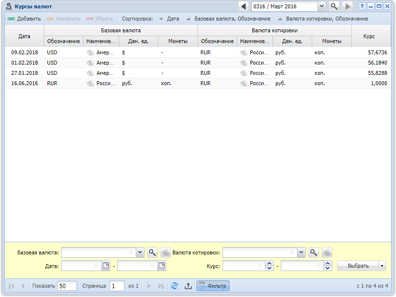Click the period search magnifier icon

[334, 6]
